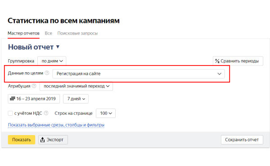Switch to the Поисковые запросы tab
Image resolution: width=270 pixels, height=166 pixels.
coord(77,33)
